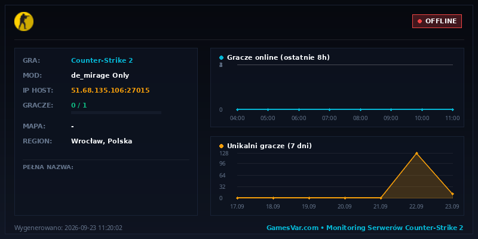Click the 08:00 data point on online chart
Image resolution: width=478 pixels, height=239 pixels.
point(360,109)
